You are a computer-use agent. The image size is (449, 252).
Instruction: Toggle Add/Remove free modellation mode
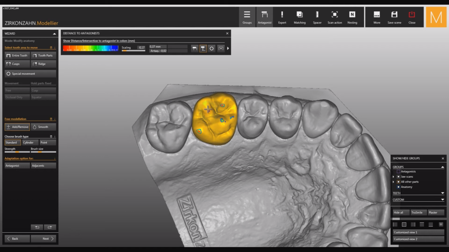[x=17, y=127]
